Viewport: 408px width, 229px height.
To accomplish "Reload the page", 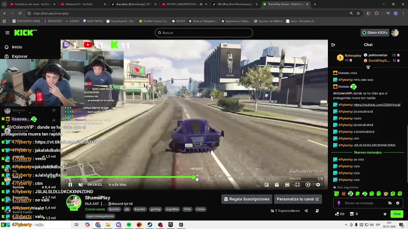I will (20, 13).
